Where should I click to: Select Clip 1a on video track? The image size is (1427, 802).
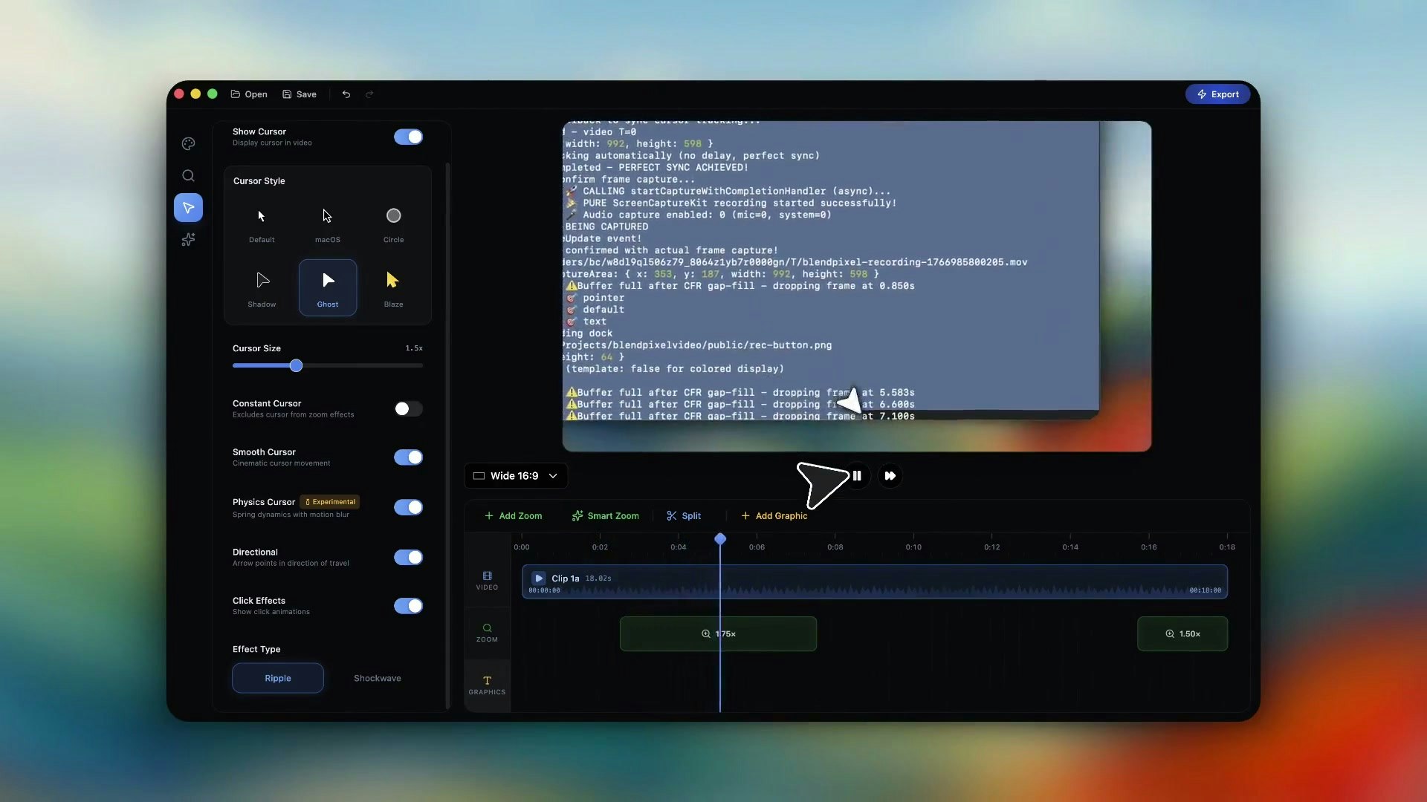tap(875, 581)
